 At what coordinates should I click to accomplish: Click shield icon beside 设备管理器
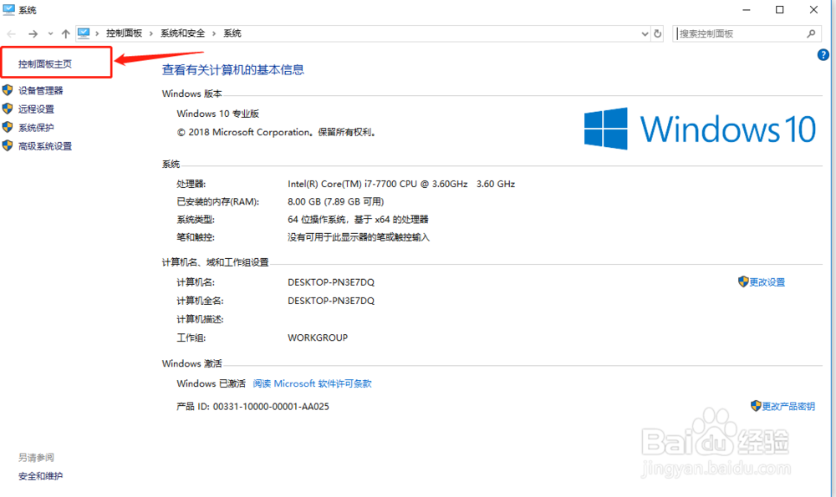coord(8,90)
